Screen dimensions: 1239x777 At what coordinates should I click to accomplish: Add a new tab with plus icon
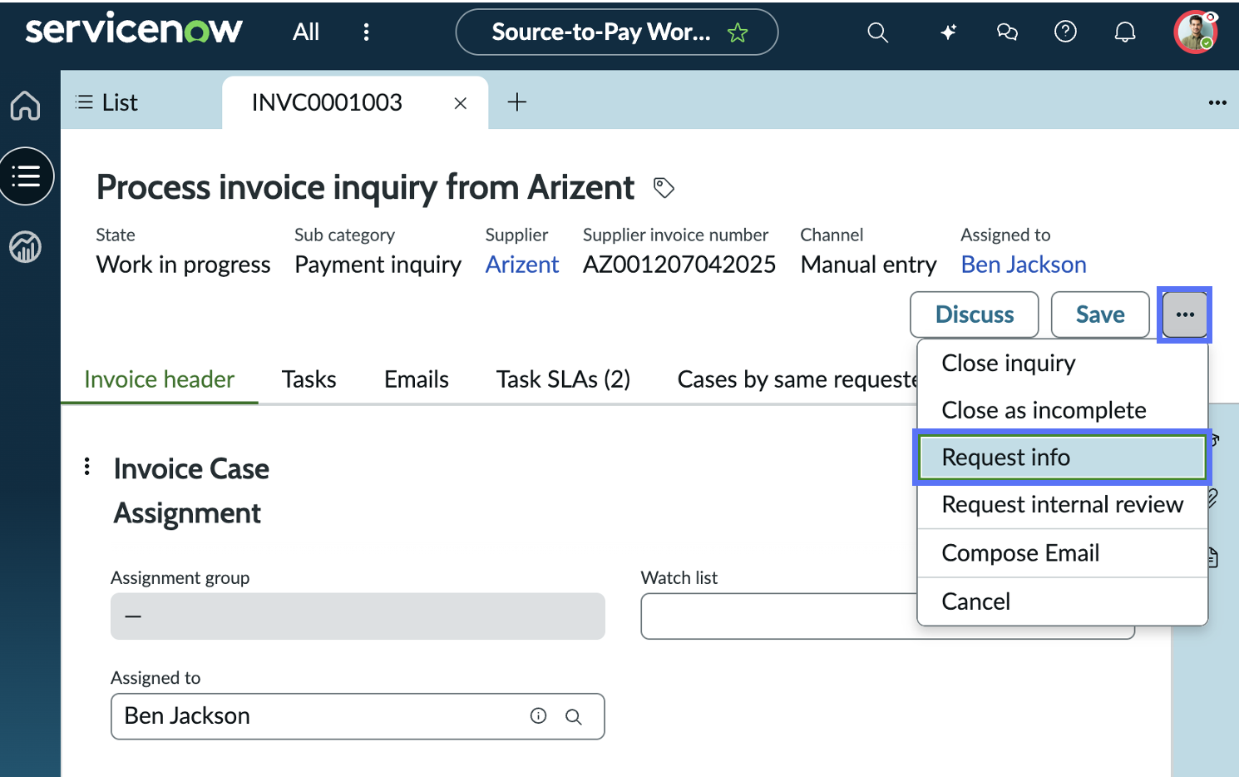tap(517, 102)
